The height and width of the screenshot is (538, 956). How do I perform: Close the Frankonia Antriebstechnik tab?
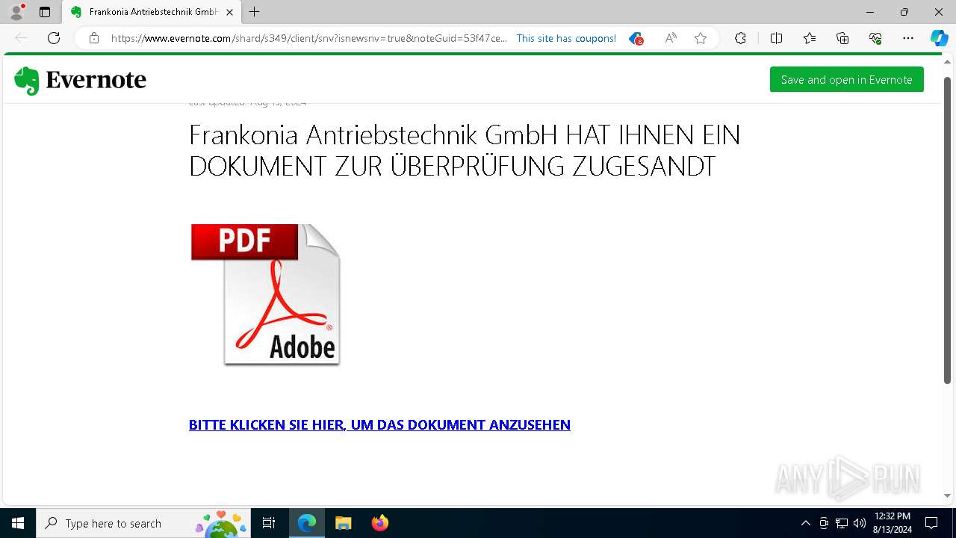[229, 12]
